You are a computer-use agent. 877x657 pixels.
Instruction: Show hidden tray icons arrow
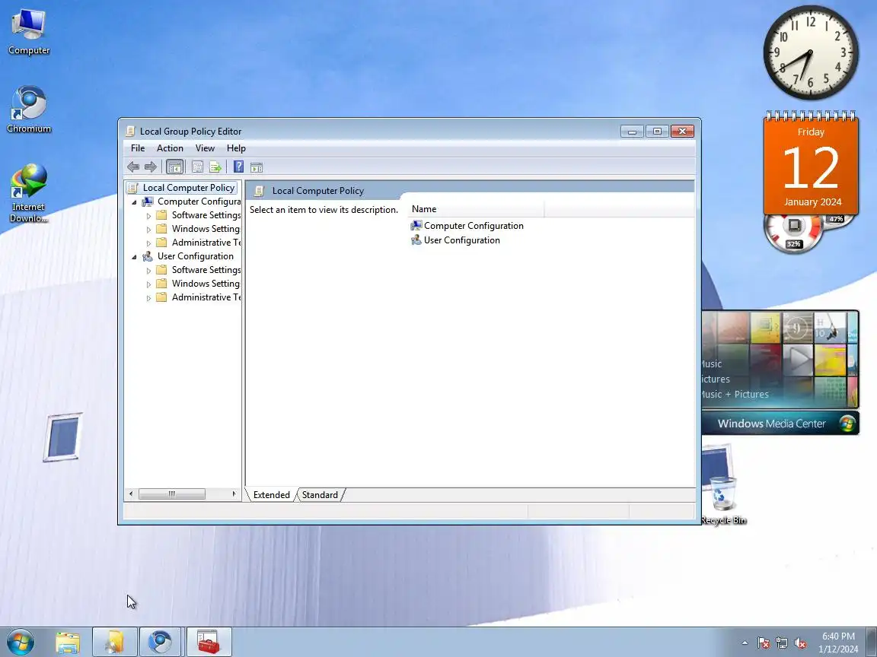745,643
